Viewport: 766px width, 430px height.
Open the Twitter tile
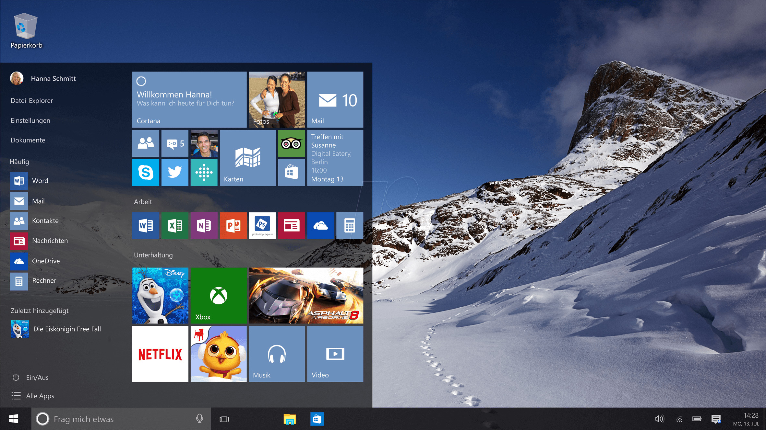175,172
